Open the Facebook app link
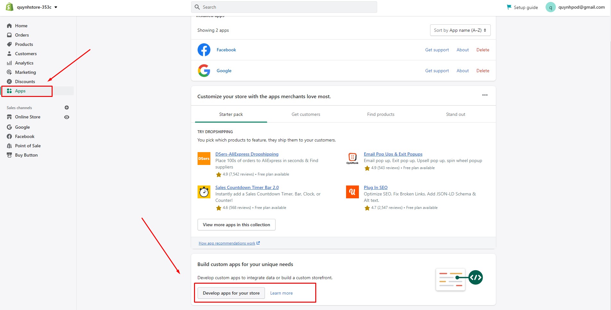This screenshot has height=310, width=611. 226,50
